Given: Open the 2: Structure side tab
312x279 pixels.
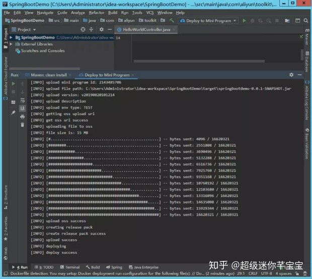Looking at the screenshot, I should pos(6,197).
